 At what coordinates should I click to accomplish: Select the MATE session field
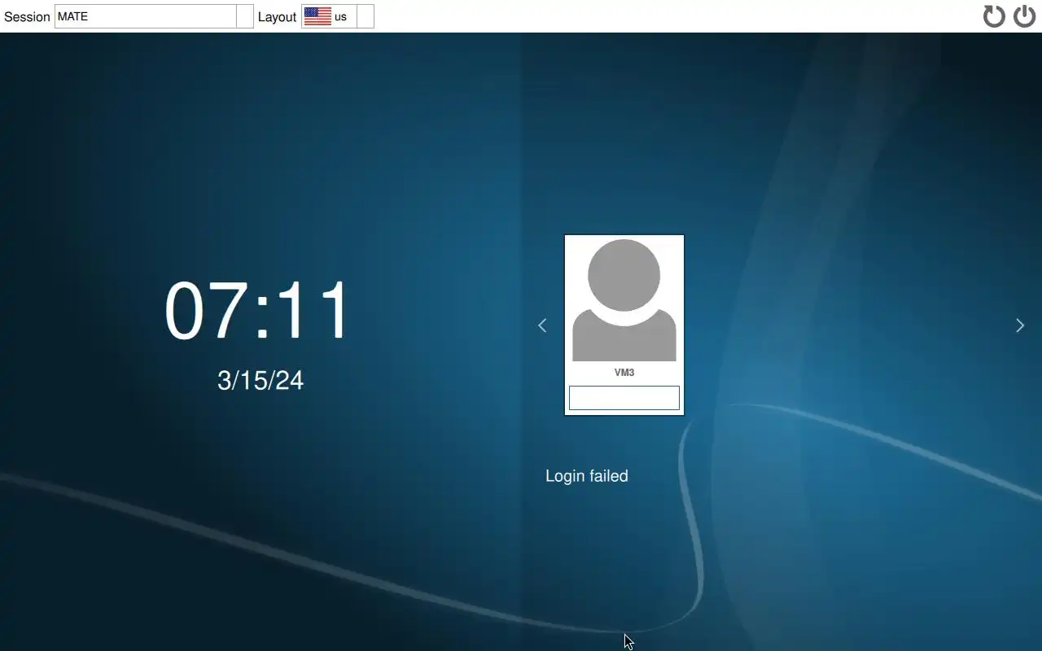[146, 16]
